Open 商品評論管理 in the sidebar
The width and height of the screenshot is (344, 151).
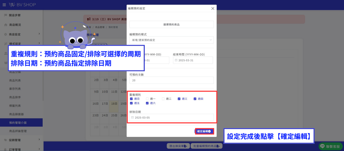pos(18,131)
